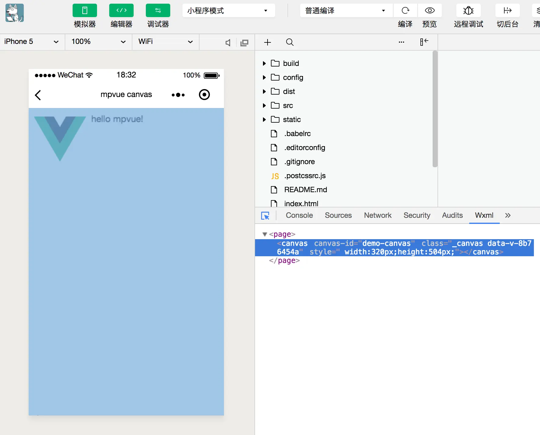Toggle the editor panel (编辑器)
Viewport: 540px width, 435px height.
click(x=121, y=11)
